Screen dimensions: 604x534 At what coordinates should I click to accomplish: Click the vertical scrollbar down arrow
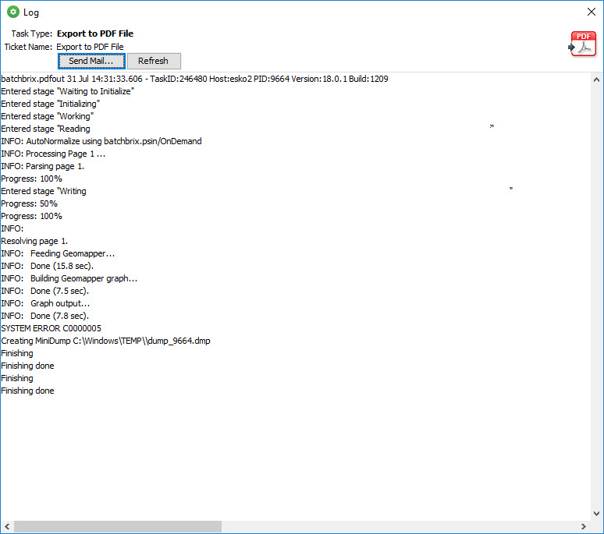(x=597, y=514)
